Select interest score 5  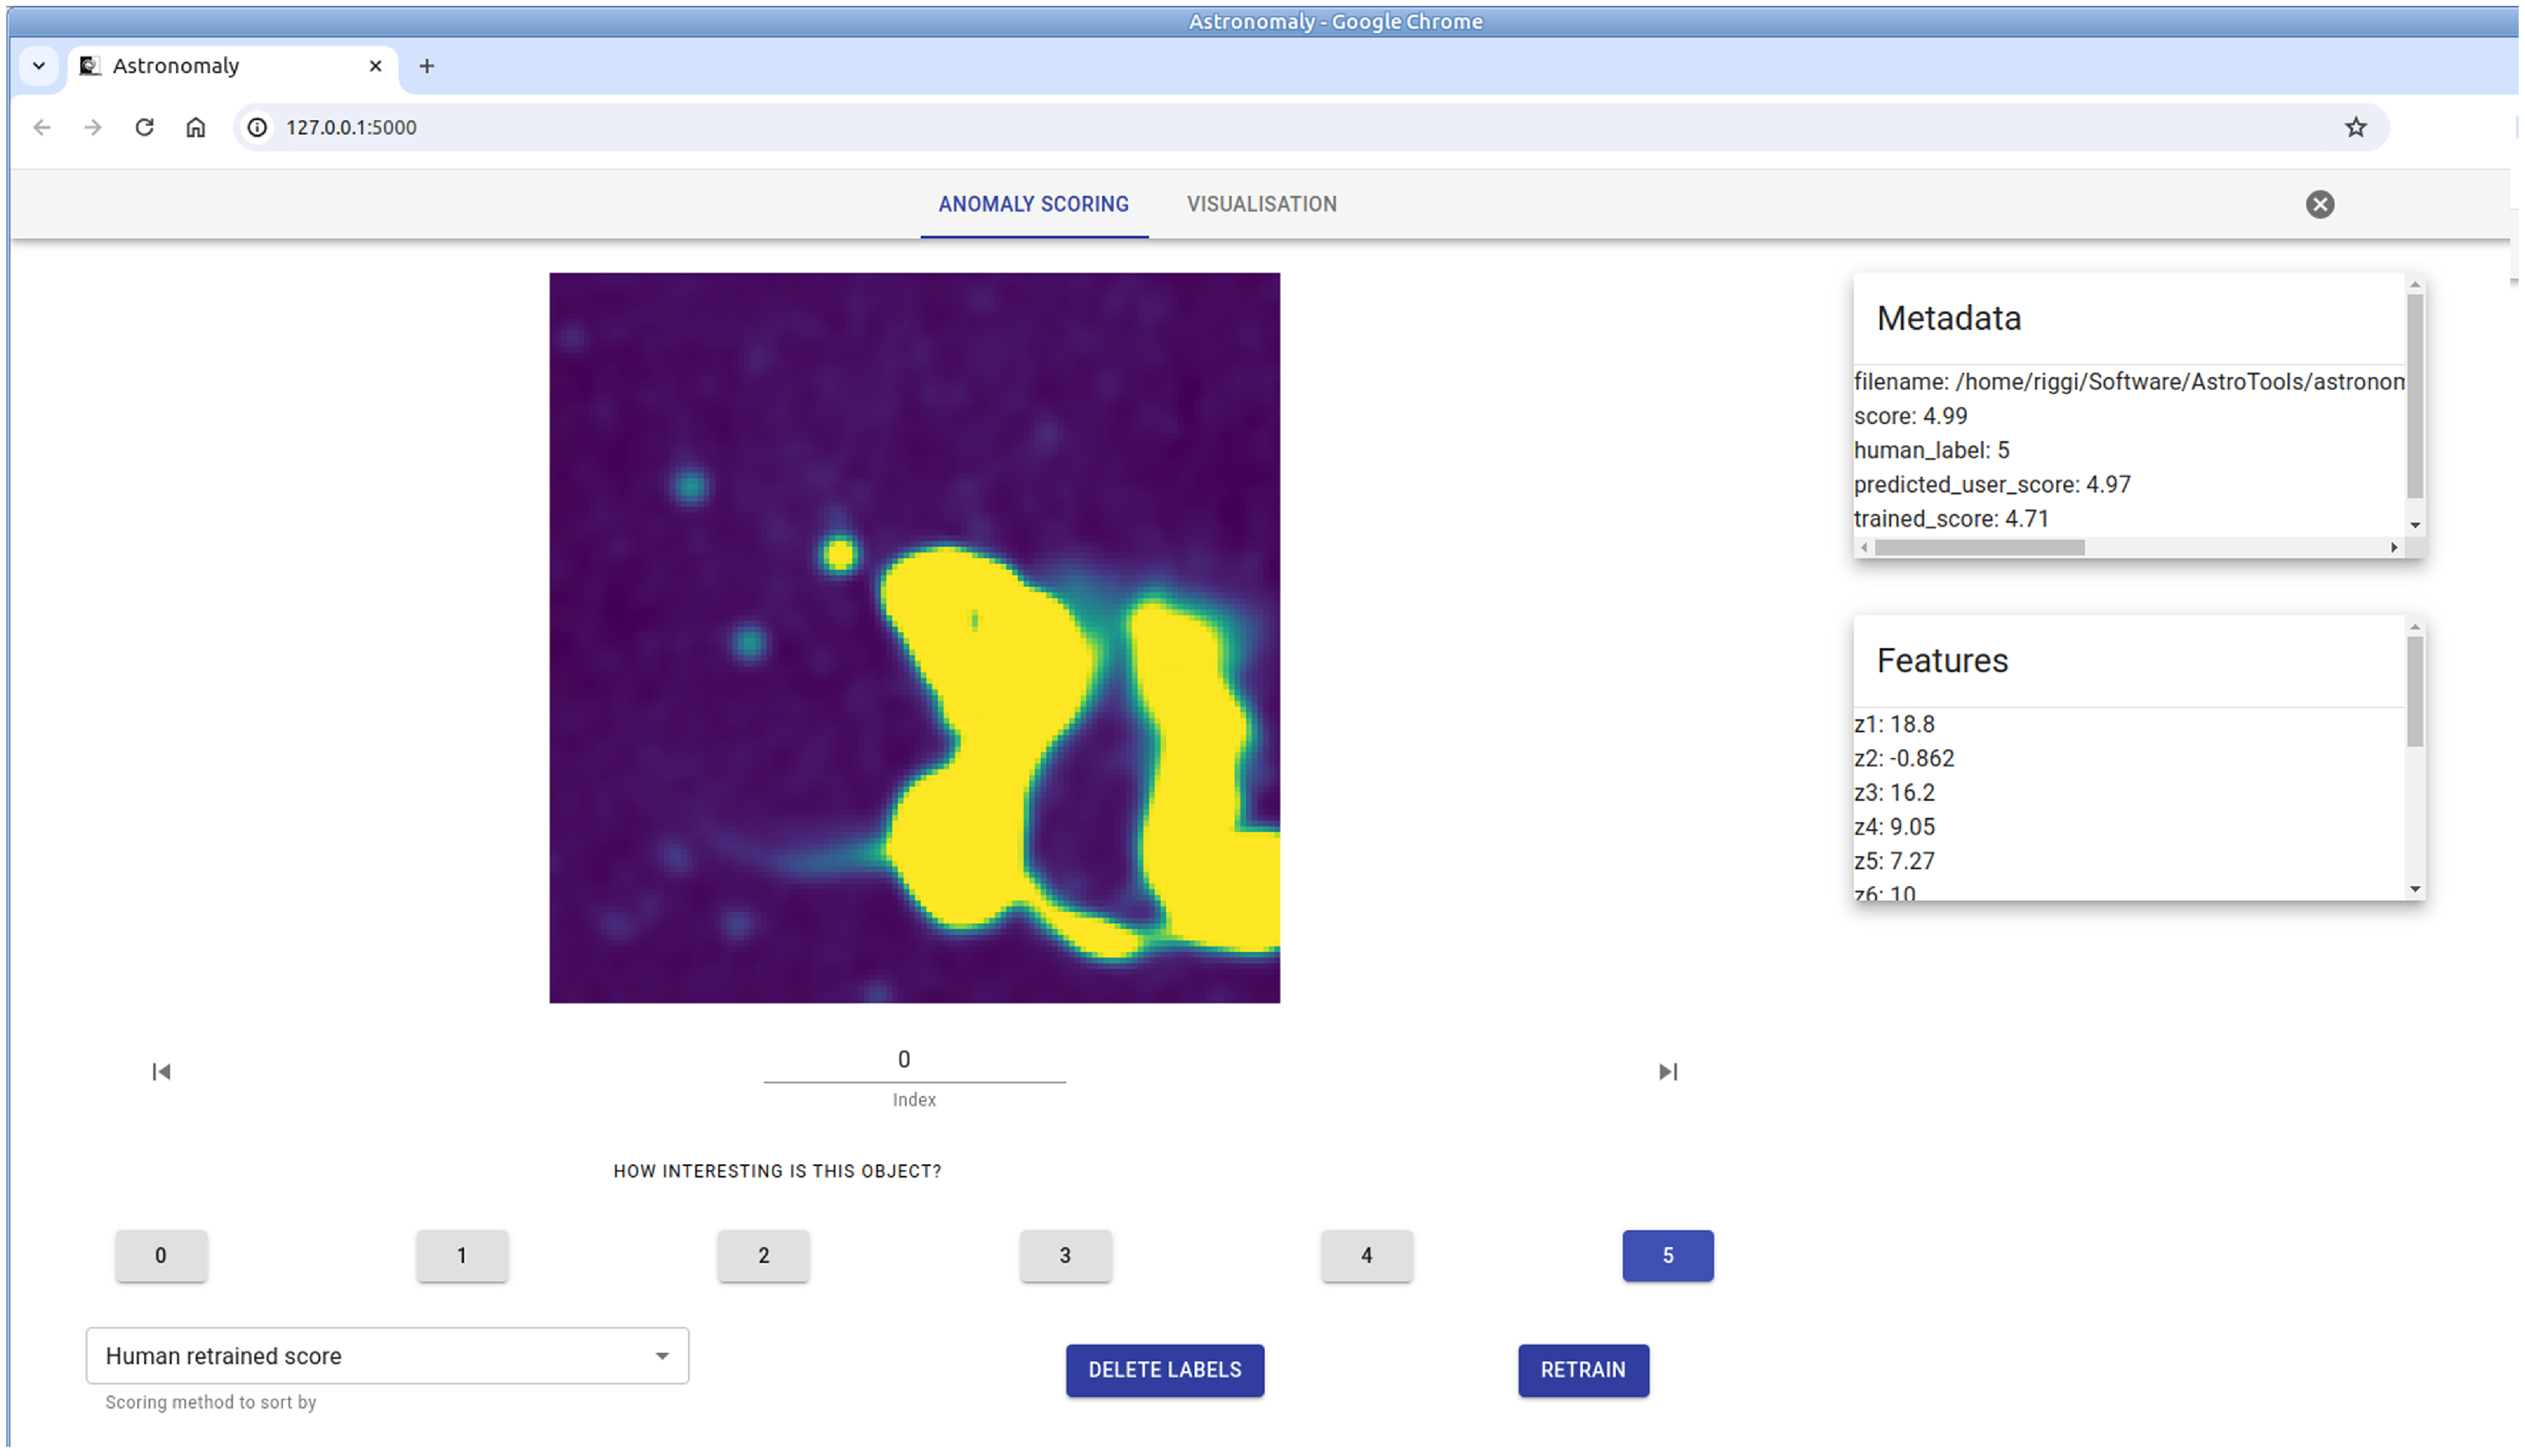click(x=1667, y=1255)
